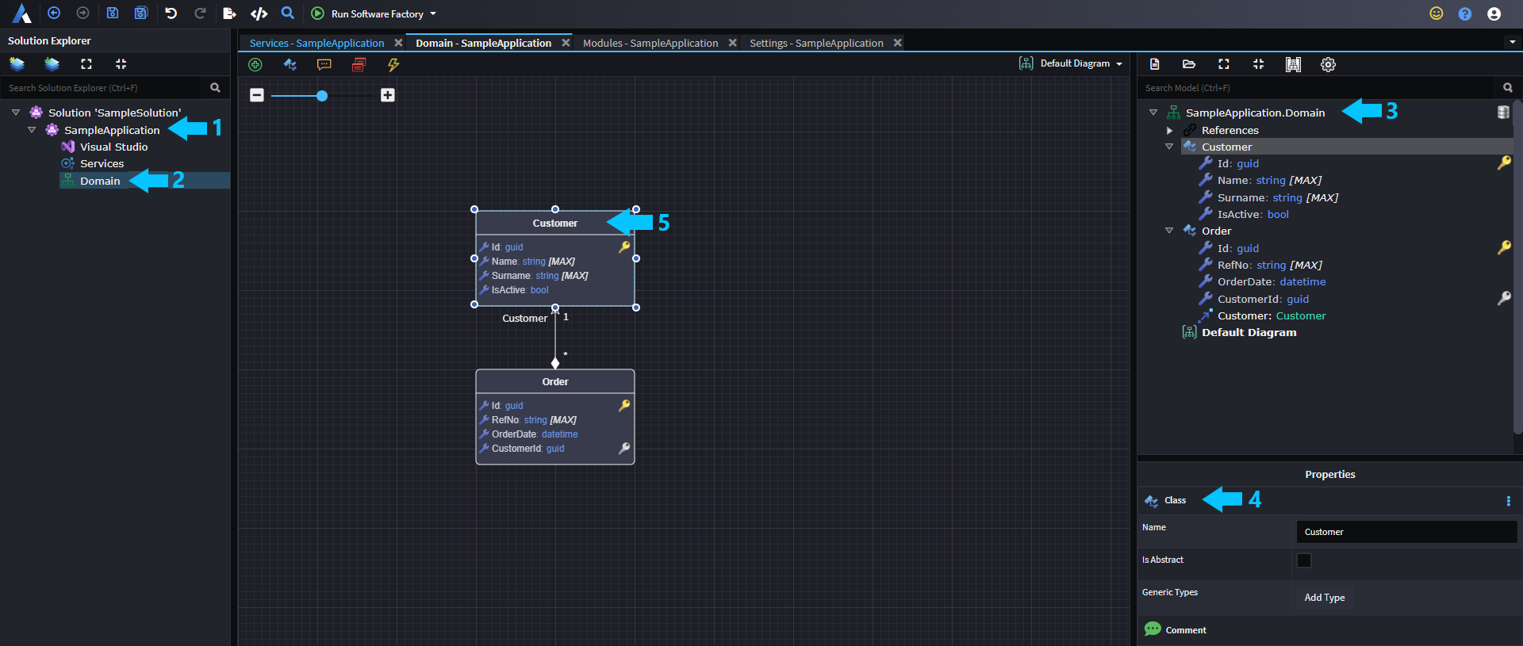
Task: Click the Search Model input field
Action: [1318, 88]
